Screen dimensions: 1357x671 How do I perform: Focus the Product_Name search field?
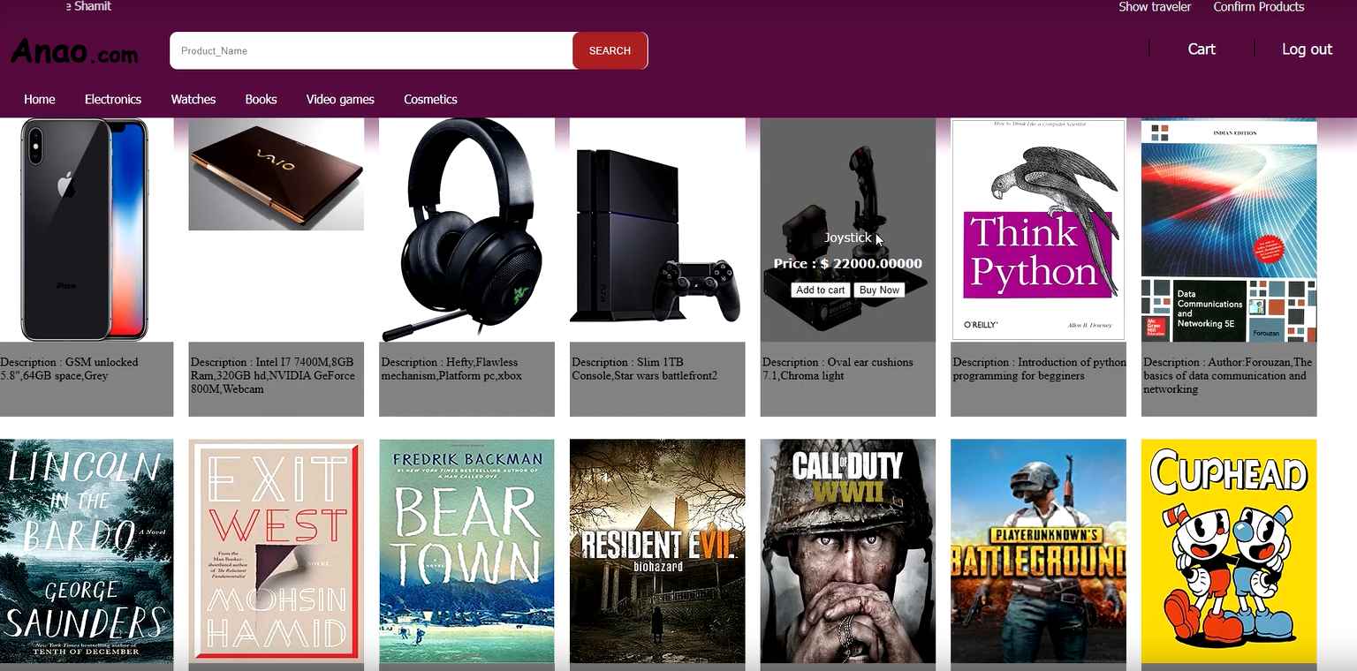[x=371, y=50]
